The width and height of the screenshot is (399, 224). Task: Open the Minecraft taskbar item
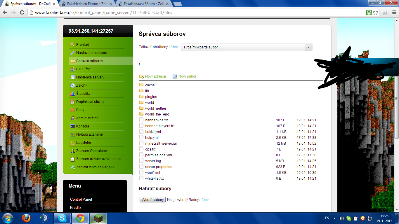[x=98, y=218]
